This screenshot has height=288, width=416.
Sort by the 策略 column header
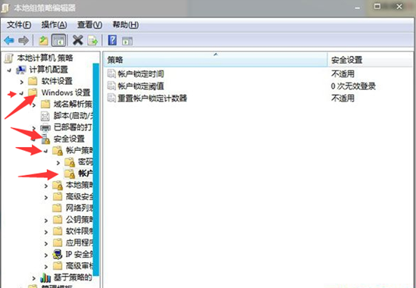(215, 59)
